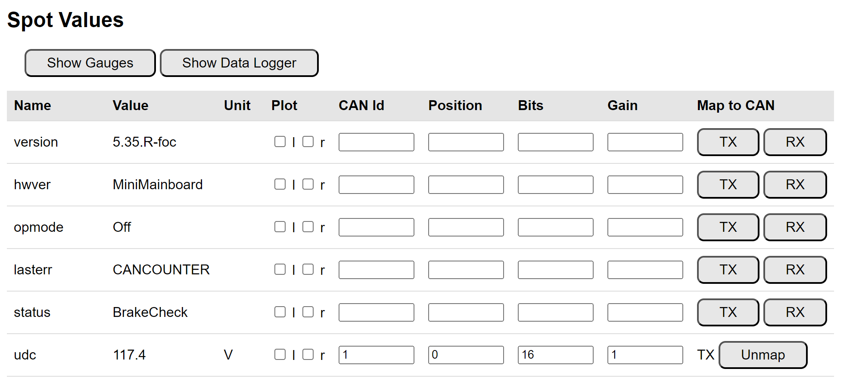Enable left-axis plot checkbox for version
The height and width of the screenshot is (381, 859).
point(280,141)
